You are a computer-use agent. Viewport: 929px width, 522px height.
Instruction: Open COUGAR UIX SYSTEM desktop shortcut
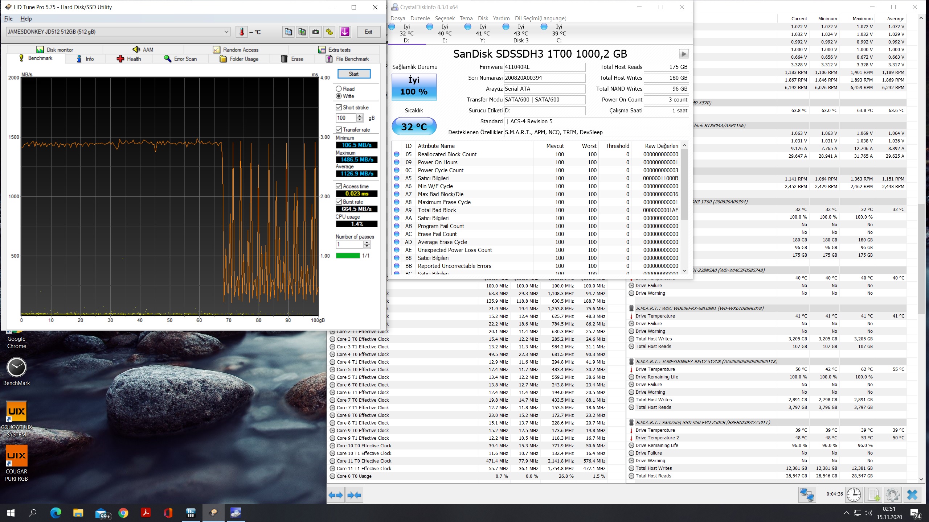(16, 419)
